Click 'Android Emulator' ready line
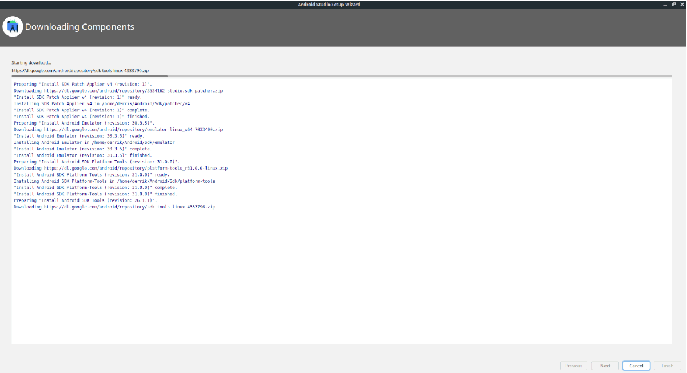The width and height of the screenshot is (687, 373). (x=79, y=136)
